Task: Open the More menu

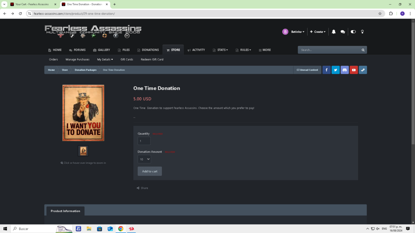Action: coord(265,50)
